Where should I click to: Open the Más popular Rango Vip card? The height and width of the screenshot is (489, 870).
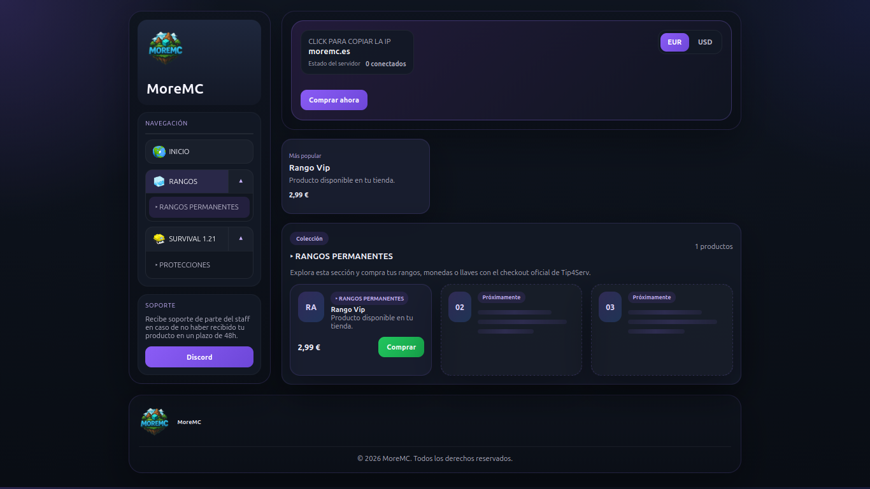click(x=355, y=176)
